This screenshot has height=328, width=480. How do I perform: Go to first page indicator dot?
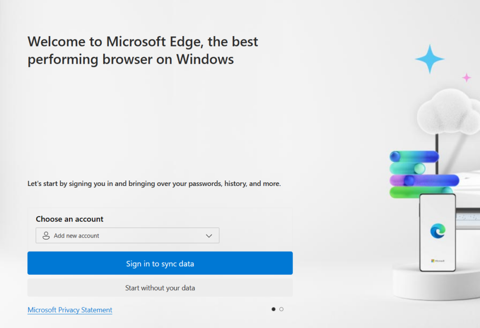pos(273,309)
